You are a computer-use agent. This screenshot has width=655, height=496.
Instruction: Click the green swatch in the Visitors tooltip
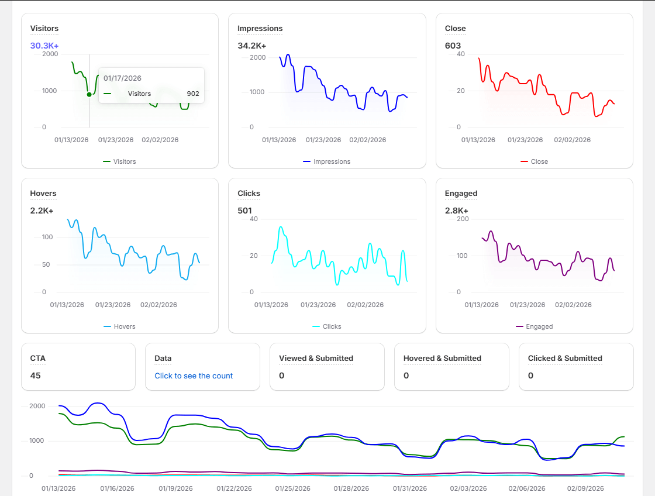[x=108, y=92]
